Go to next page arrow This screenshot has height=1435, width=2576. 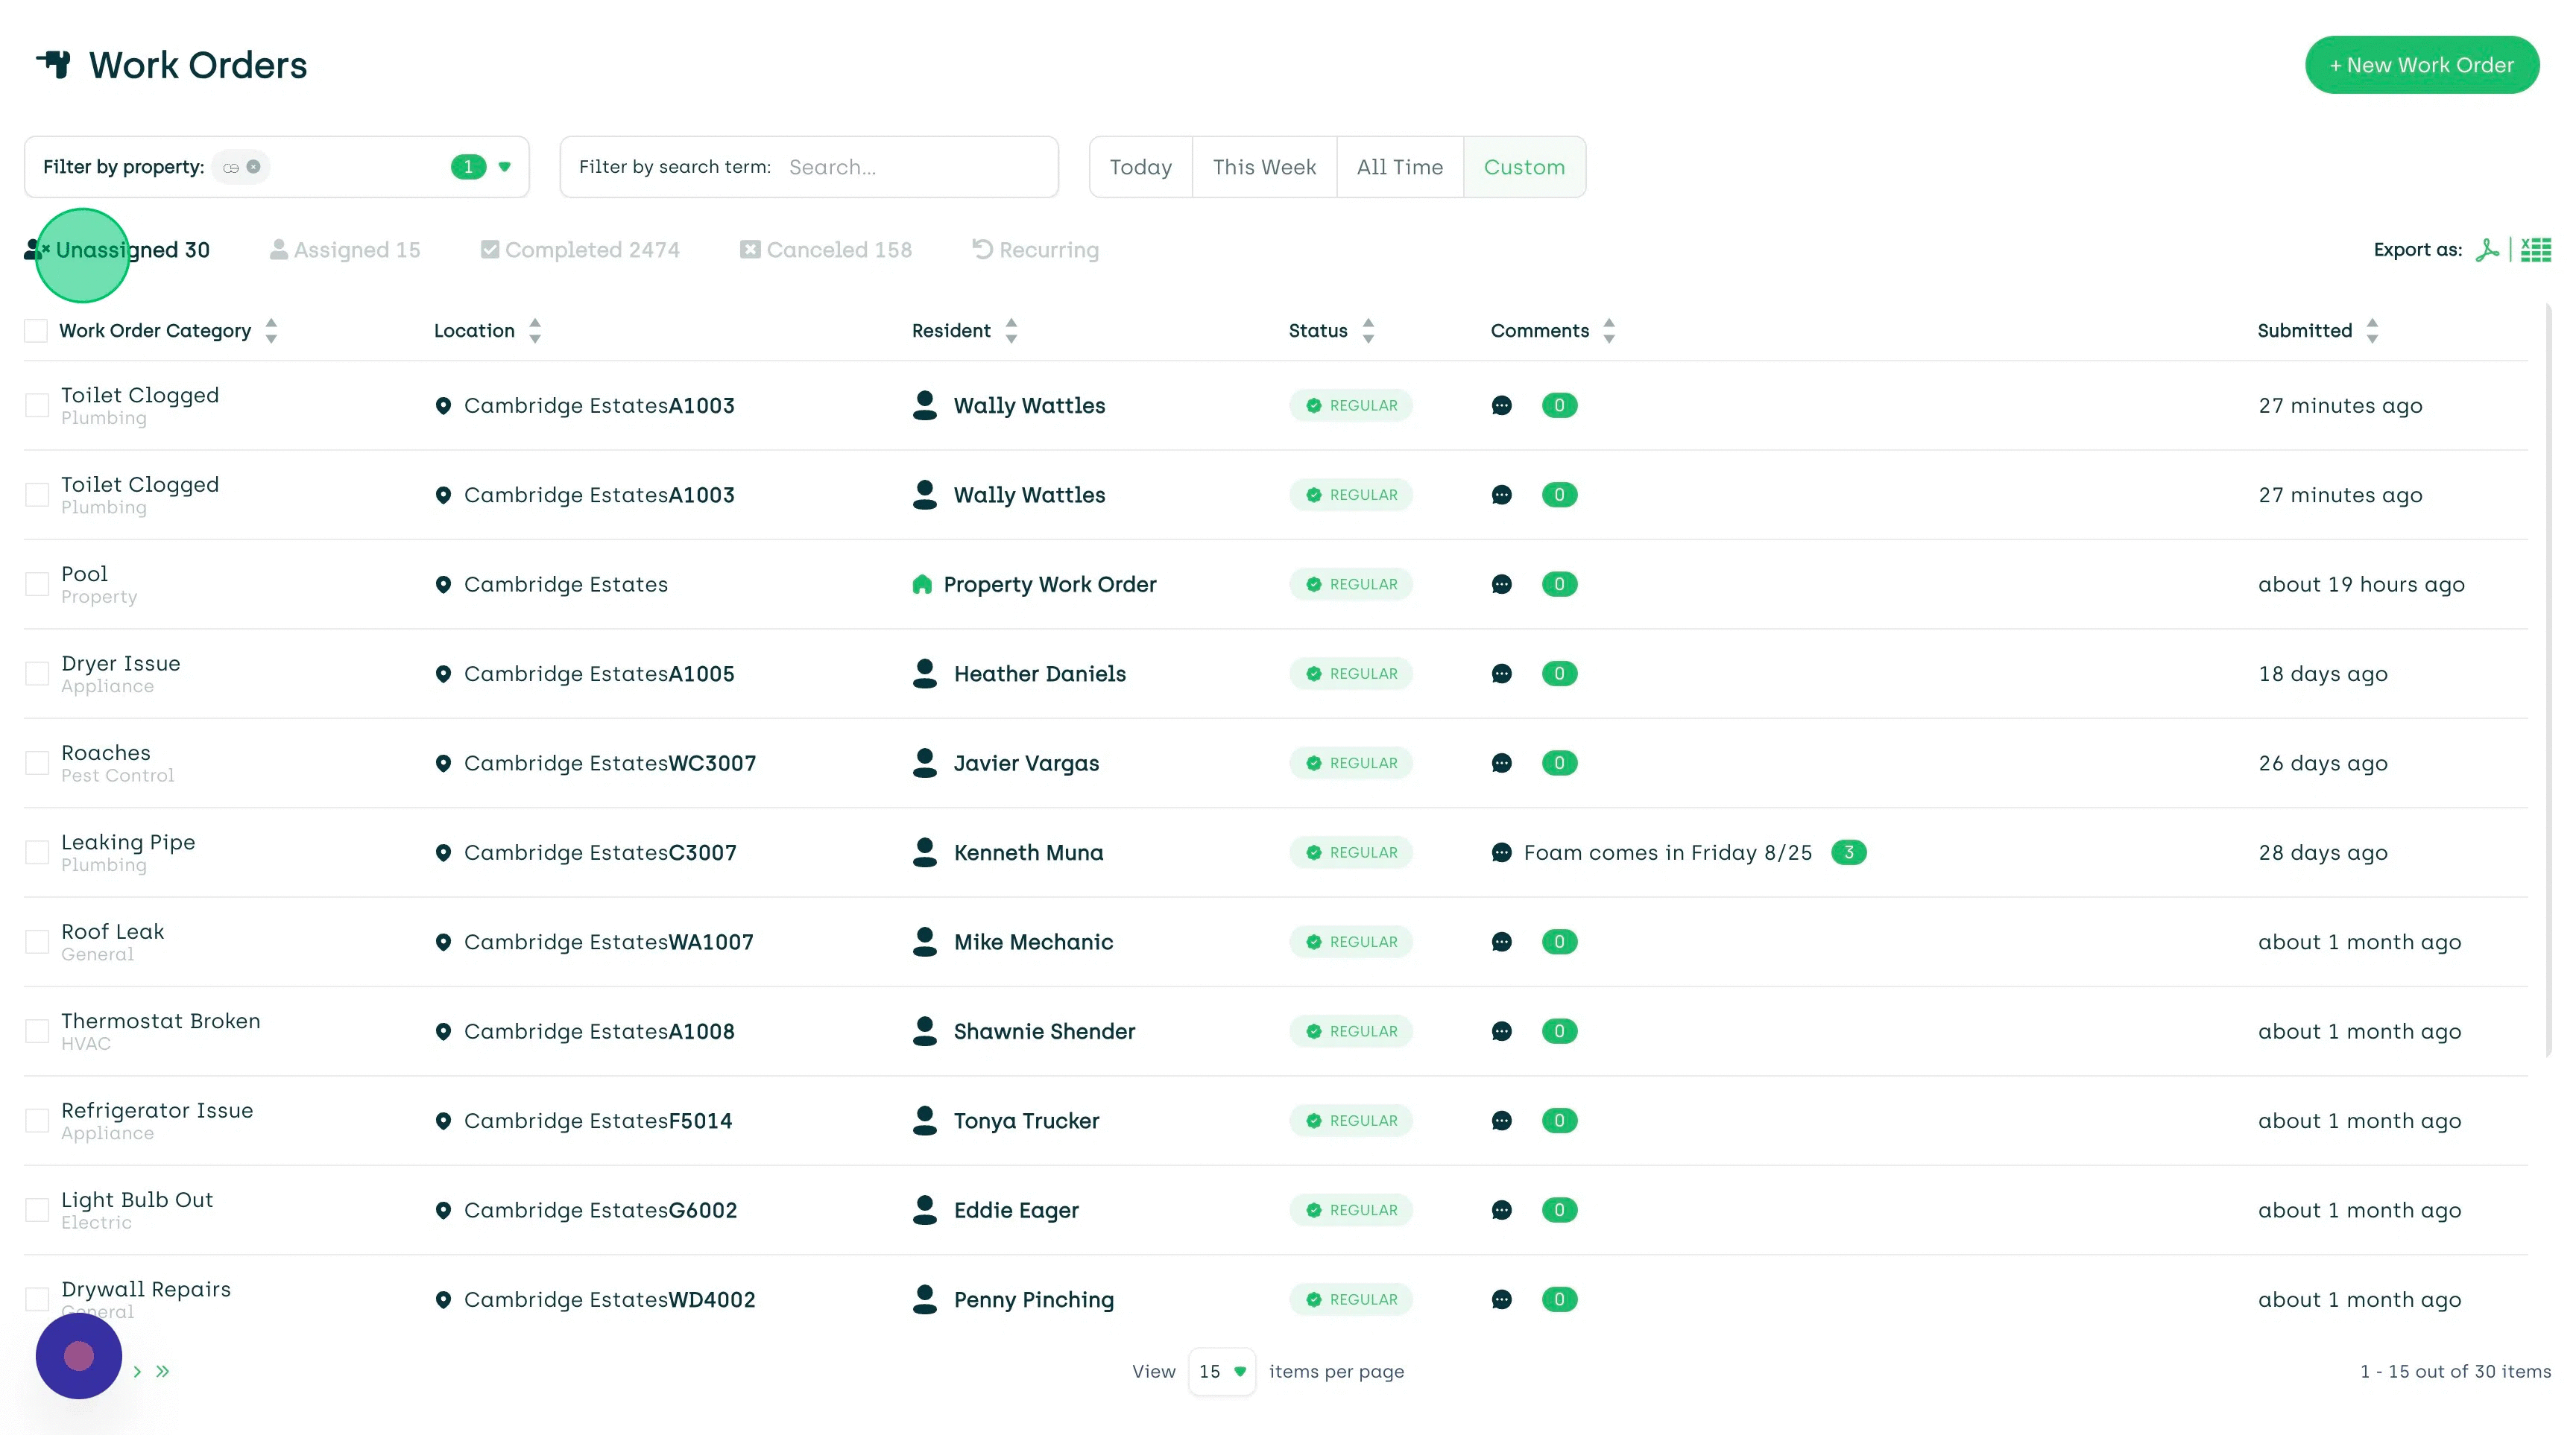tap(137, 1372)
